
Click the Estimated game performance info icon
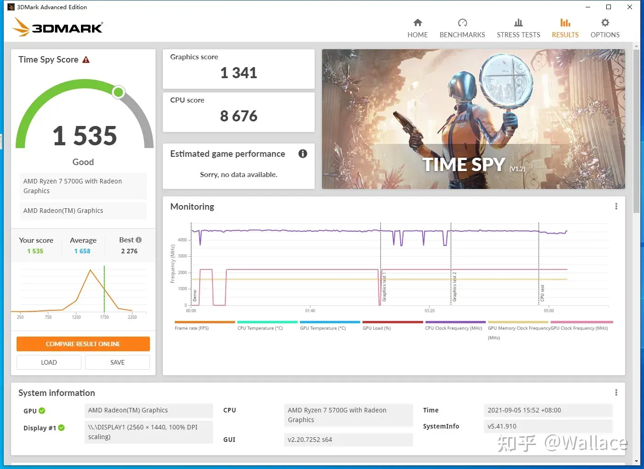coord(303,154)
